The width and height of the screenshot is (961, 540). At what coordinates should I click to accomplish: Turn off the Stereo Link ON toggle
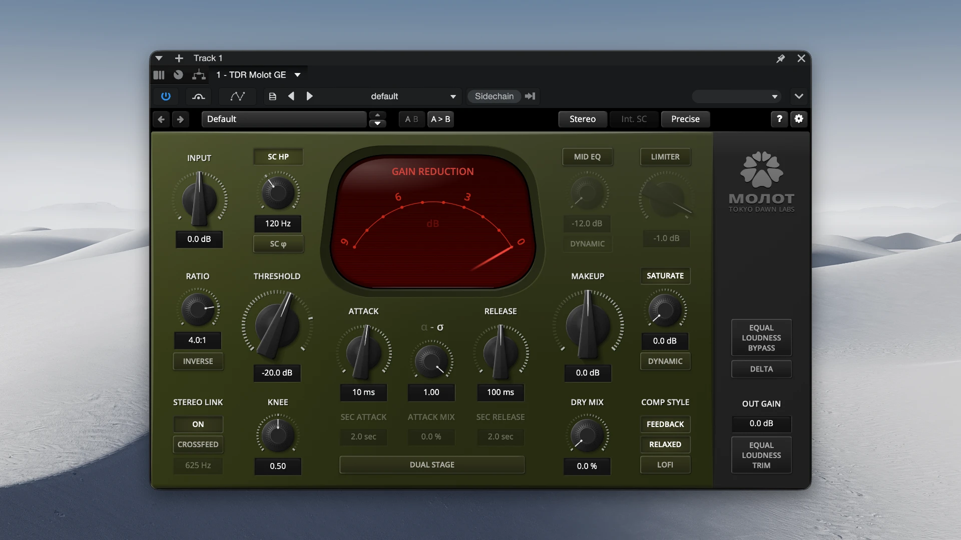coord(198,424)
